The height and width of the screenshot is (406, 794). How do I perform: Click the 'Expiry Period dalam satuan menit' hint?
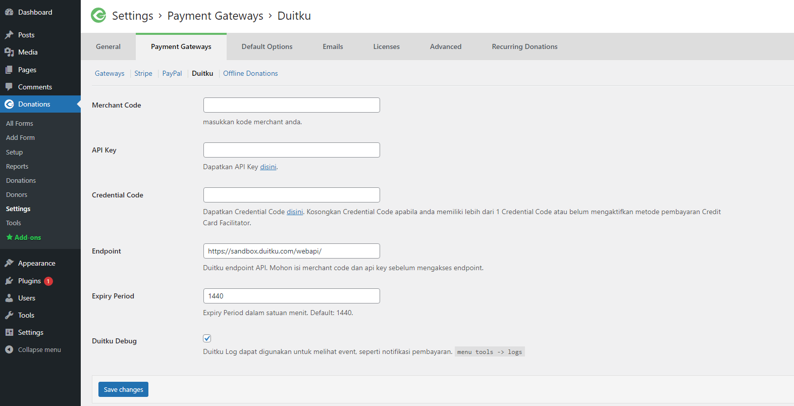278,313
